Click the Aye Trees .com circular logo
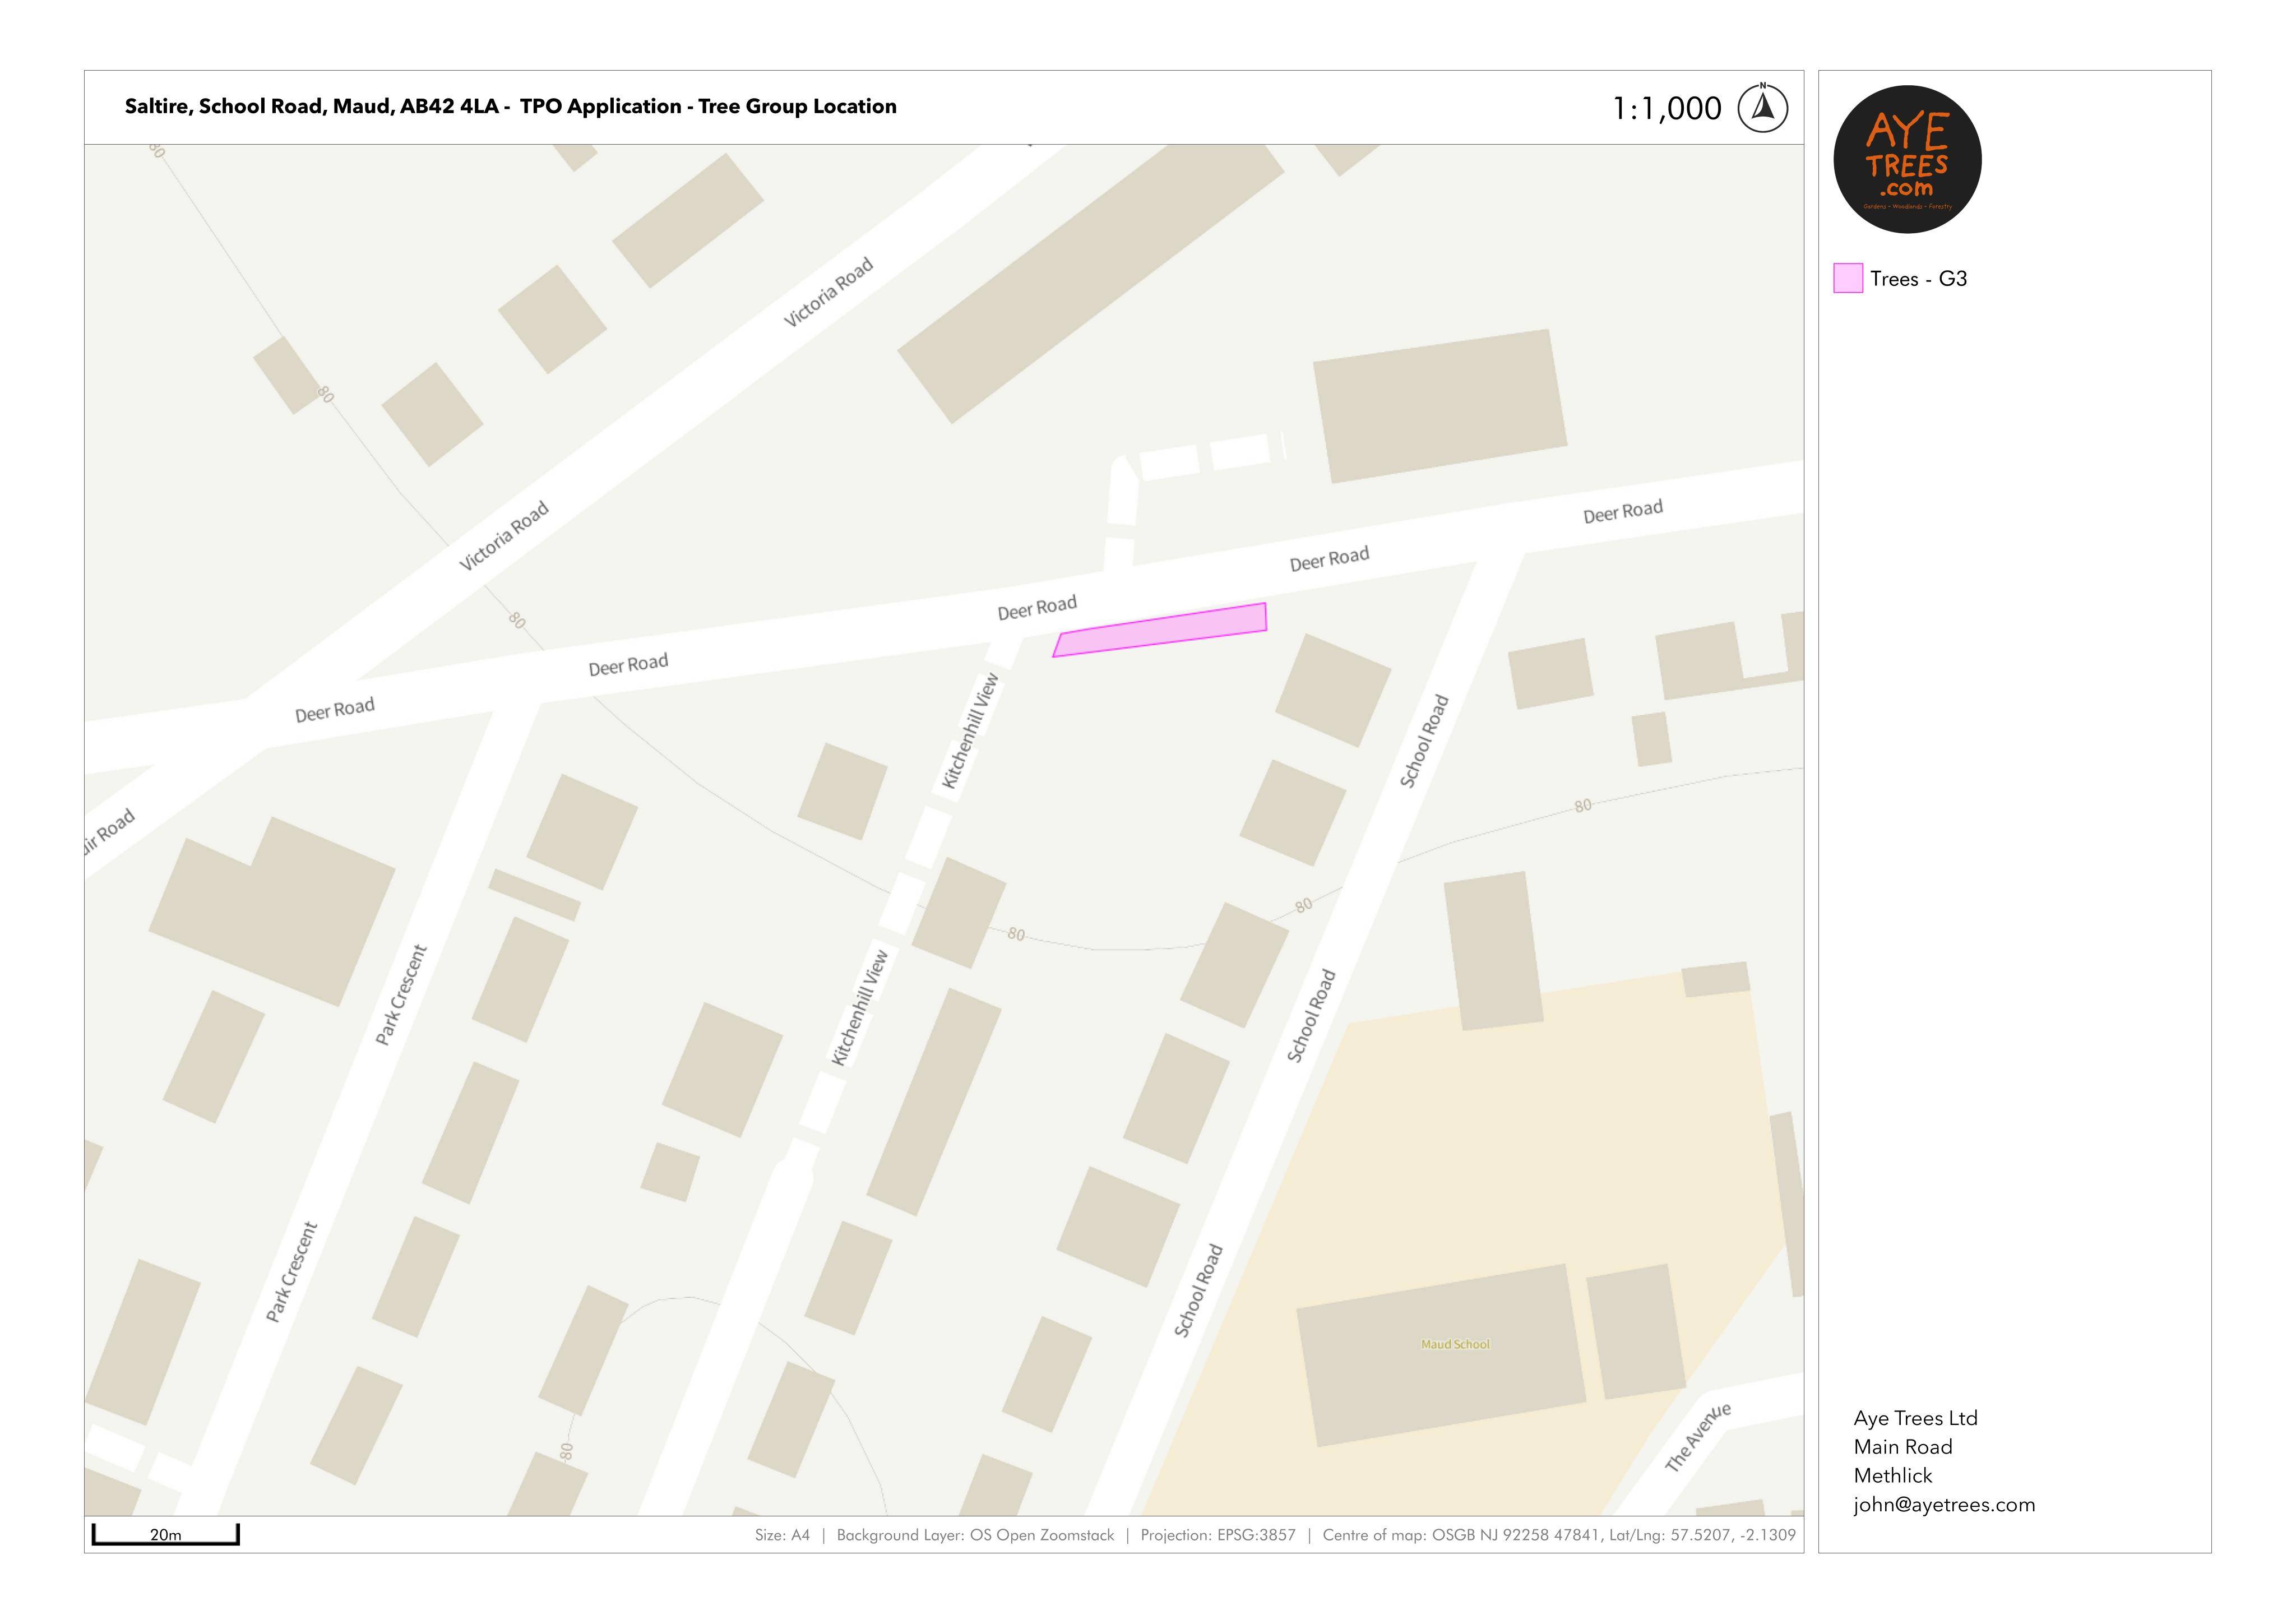Viewport: 2296px width, 1624px height. click(x=1907, y=160)
